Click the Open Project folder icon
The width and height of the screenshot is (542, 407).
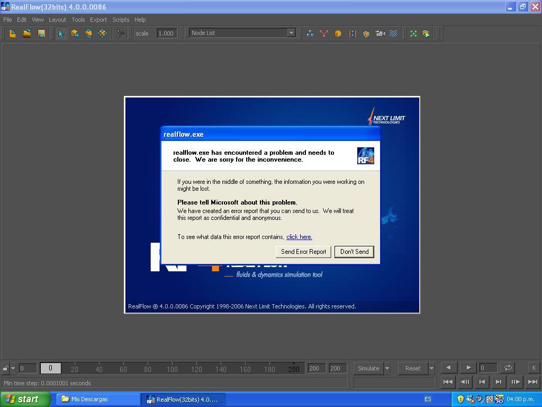(x=27, y=33)
